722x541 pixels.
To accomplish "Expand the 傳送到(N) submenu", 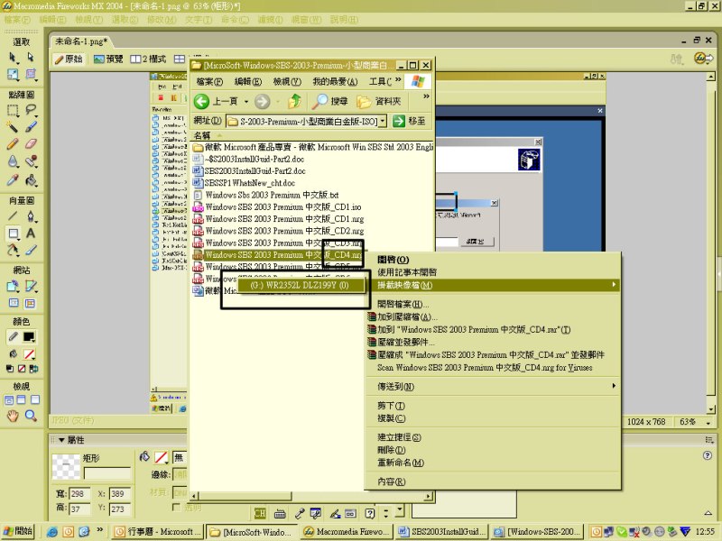I will coord(493,387).
